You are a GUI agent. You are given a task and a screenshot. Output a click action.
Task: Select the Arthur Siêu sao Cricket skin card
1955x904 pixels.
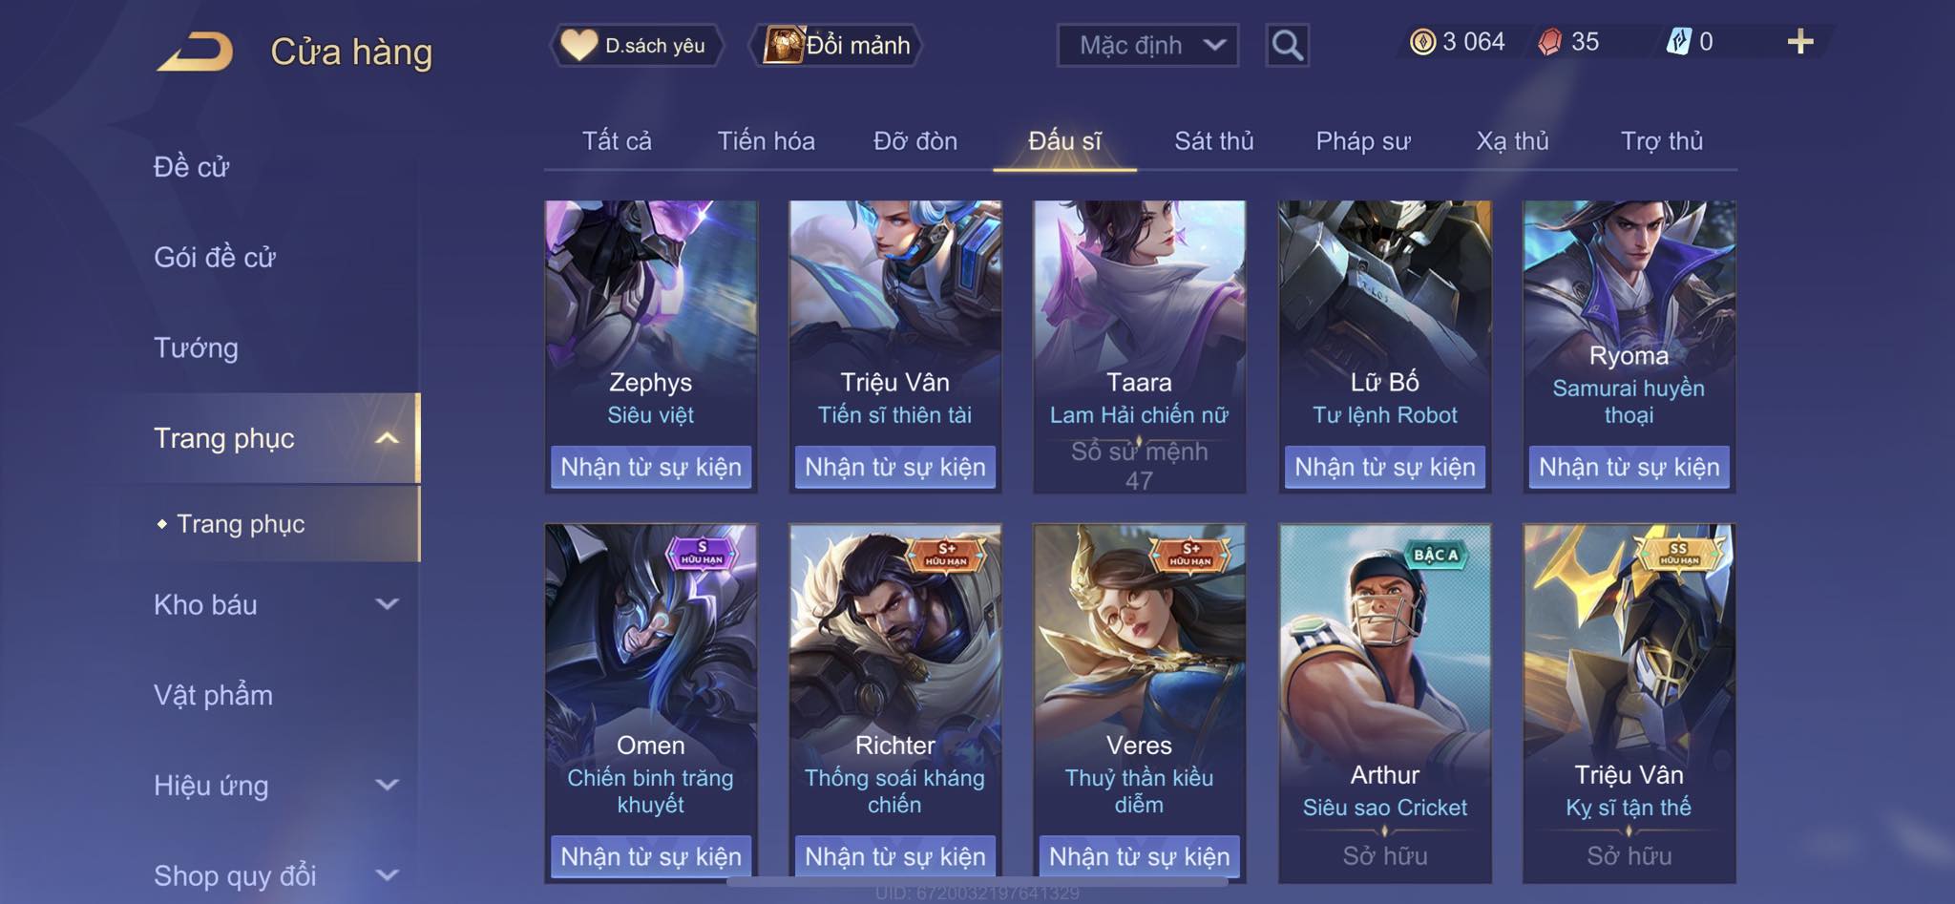pos(1384,703)
